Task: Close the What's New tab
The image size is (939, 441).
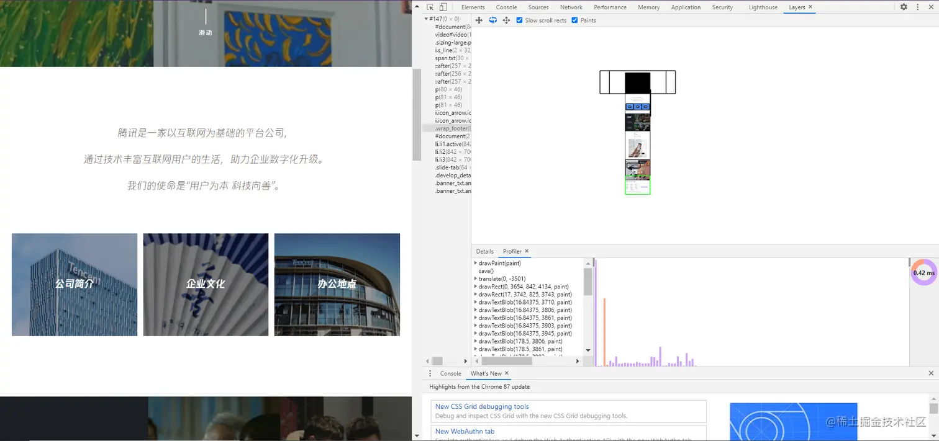Action: pos(506,373)
